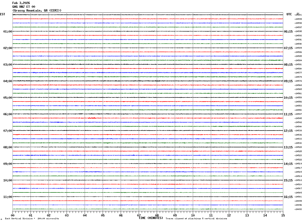
Task: Click the '10:00' EST time label
Action: click(x=8, y=180)
